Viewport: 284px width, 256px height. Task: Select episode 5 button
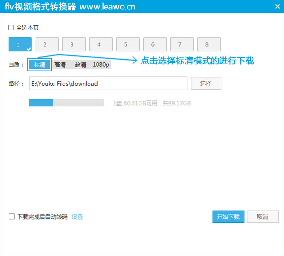[128, 44]
